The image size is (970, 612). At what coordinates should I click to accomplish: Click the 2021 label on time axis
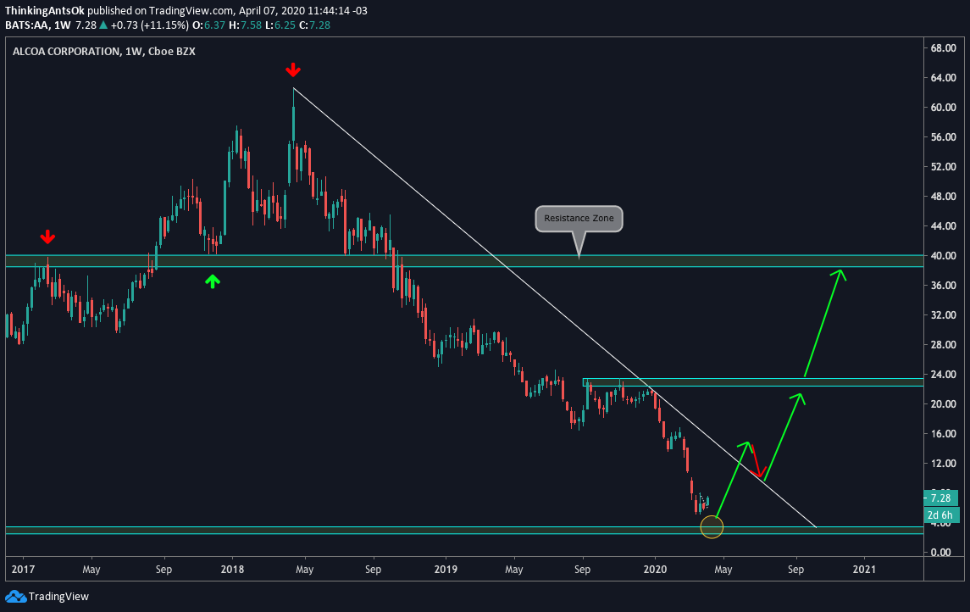pos(864,570)
